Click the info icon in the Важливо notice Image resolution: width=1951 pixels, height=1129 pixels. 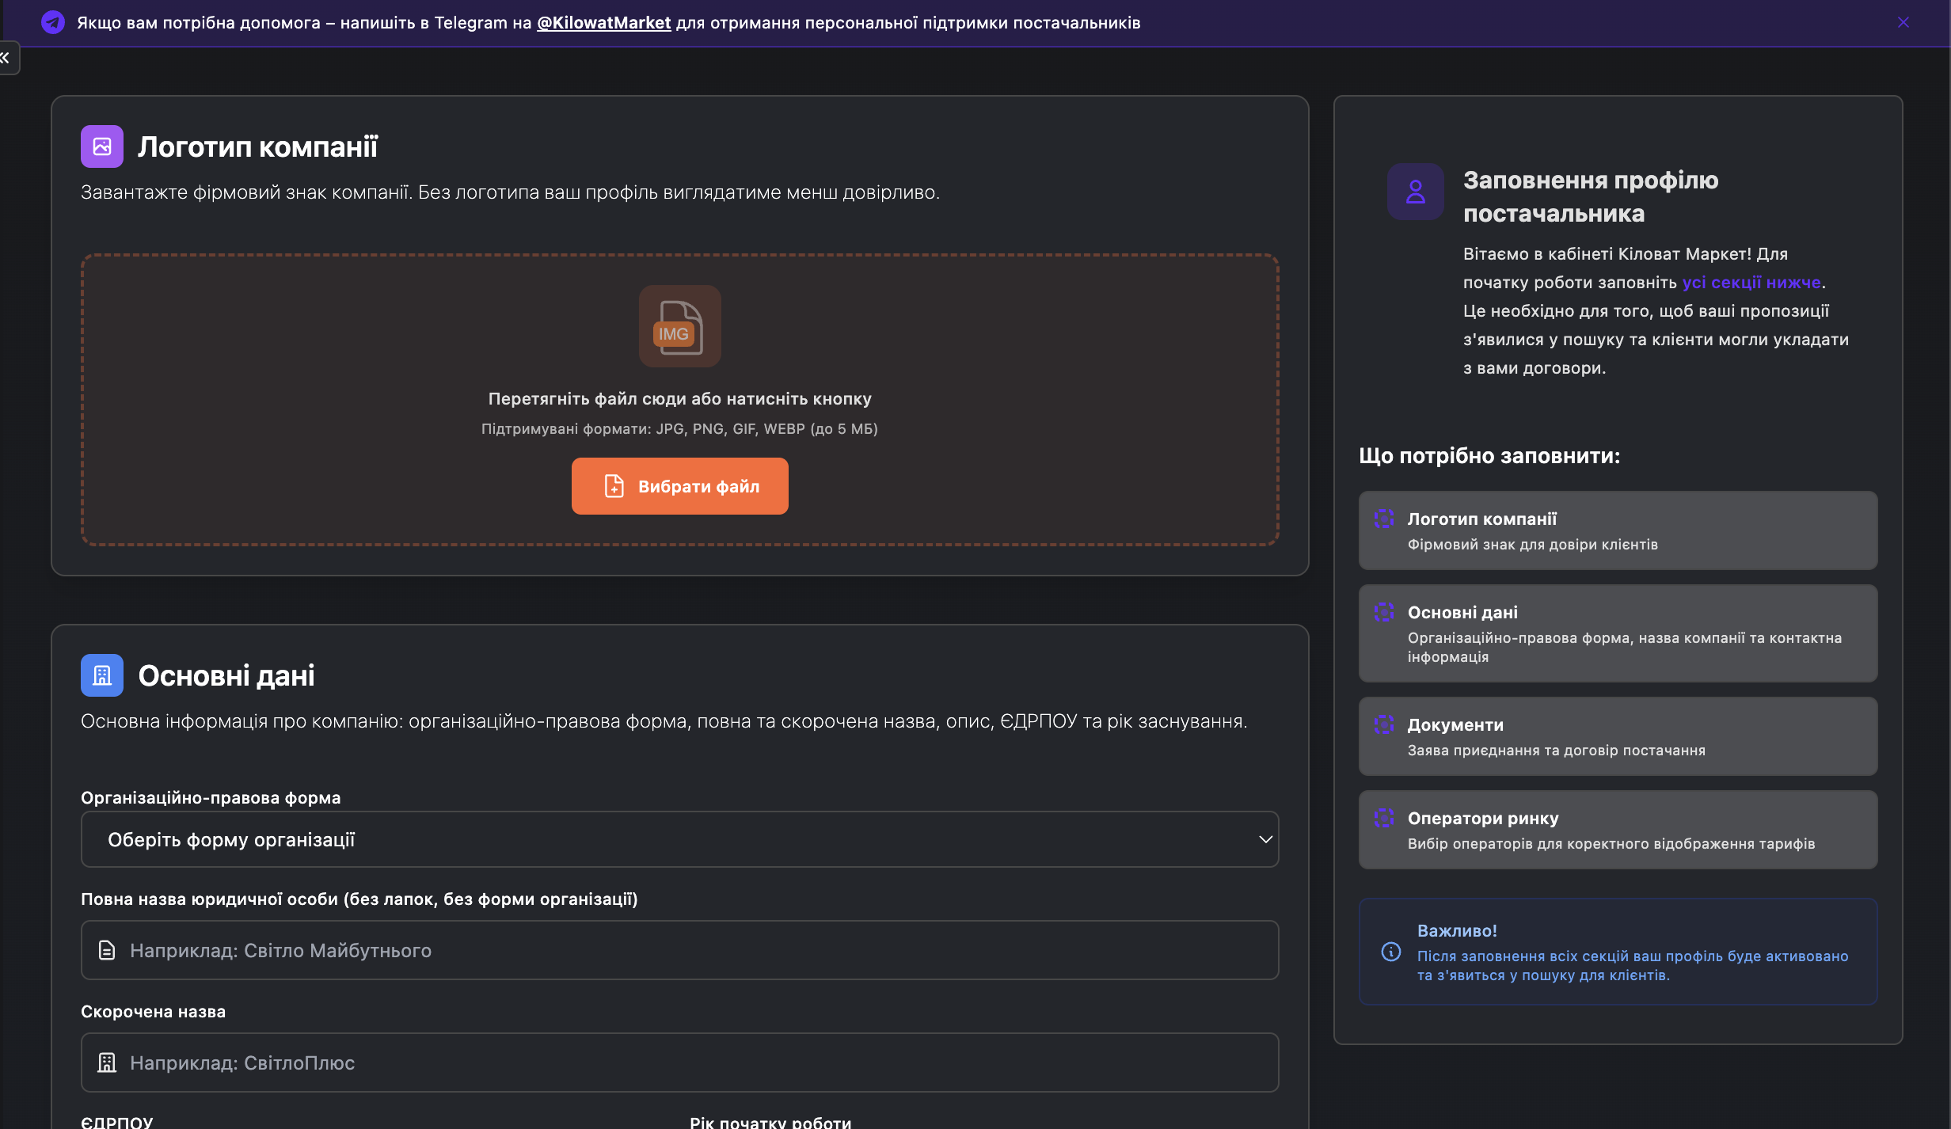1390,952
